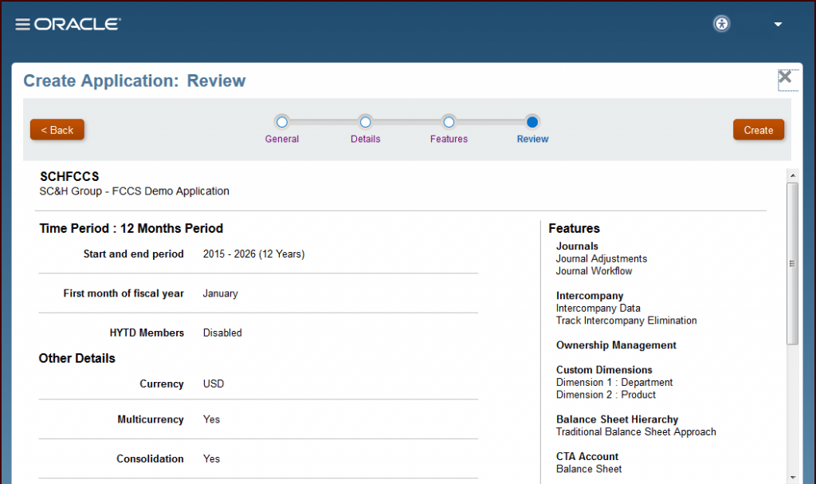This screenshot has height=484, width=816.
Task: Select the Review step circle
Action: tap(532, 123)
